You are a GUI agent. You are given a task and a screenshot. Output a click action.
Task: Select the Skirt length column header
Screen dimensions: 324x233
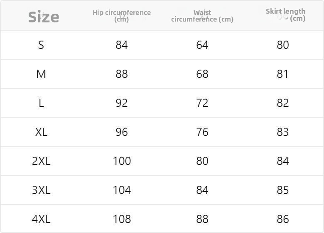pyautogui.click(x=286, y=15)
